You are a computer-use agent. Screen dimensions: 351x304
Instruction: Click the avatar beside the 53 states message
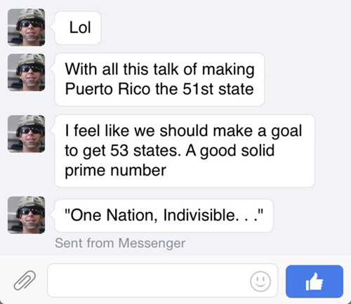click(26, 134)
